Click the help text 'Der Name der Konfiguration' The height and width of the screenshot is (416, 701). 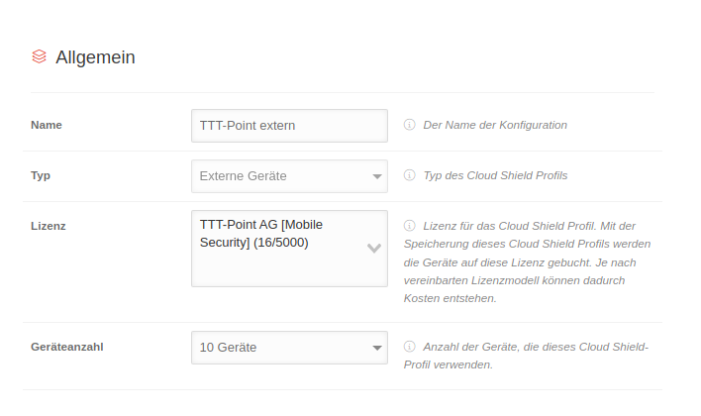[x=495, y=126]
